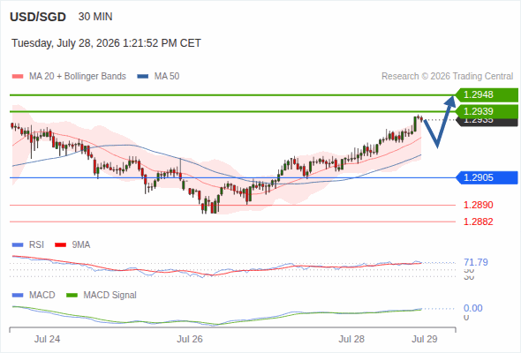Click the Research © 2026 Trading Central credit

447,77
